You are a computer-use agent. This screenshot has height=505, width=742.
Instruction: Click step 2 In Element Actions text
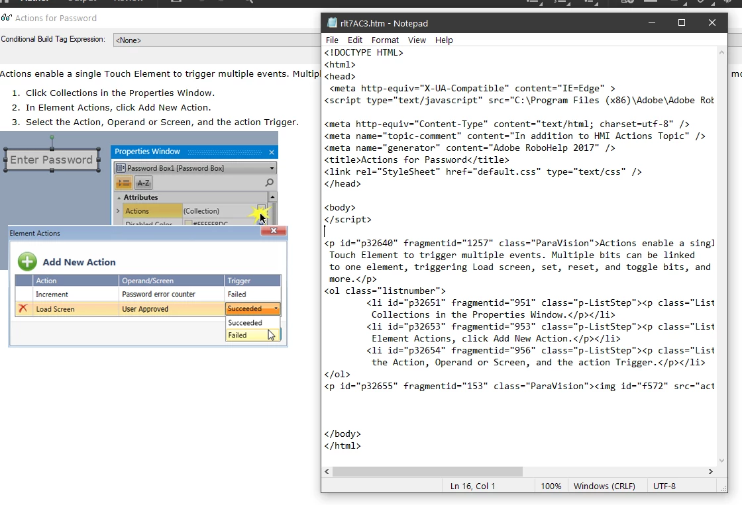119,108
